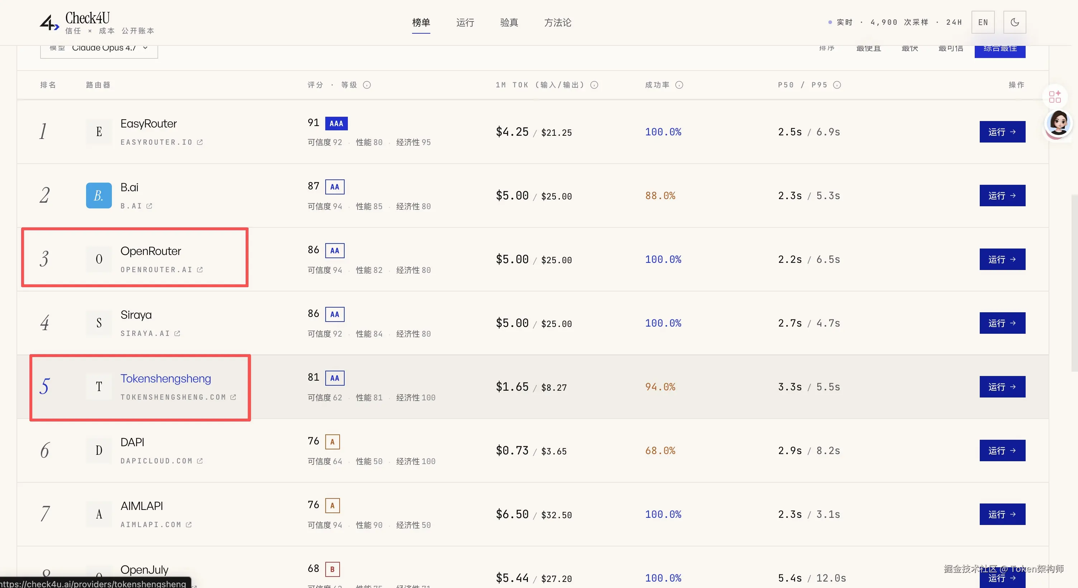The image size is (1078, 588).
Task: Open AIMLAPI external link icon
Action: (189, 525)
